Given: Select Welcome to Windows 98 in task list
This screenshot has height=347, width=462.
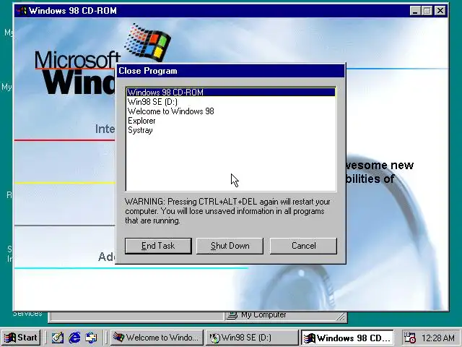Looking at the screenshot, I should point(231,111).
